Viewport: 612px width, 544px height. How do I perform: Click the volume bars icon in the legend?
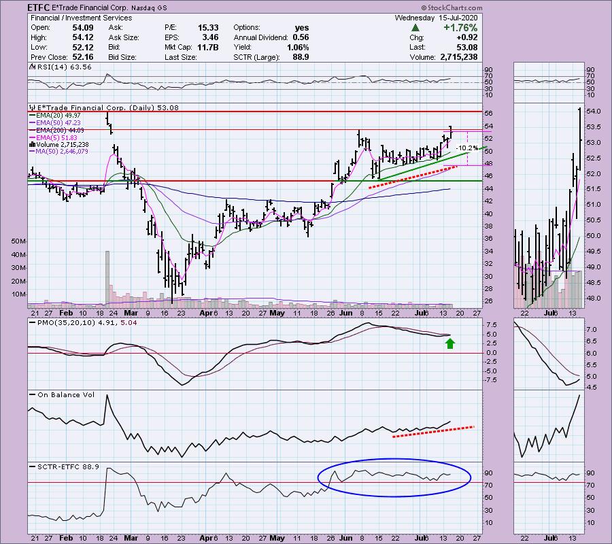point(33,144)
